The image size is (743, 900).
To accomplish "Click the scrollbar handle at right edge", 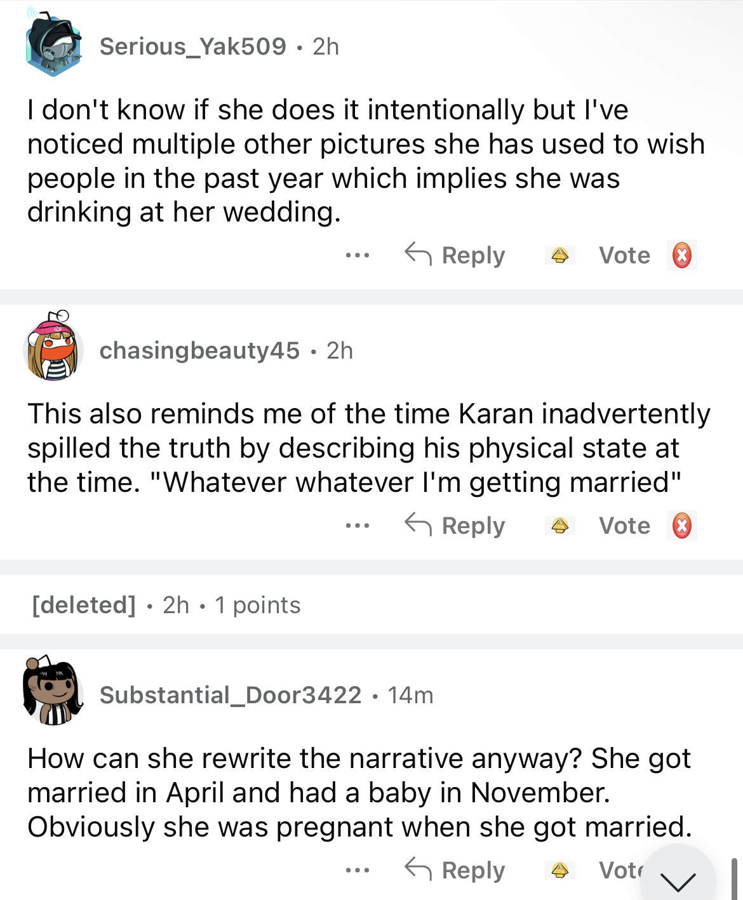I will click(x=735, y=879).
